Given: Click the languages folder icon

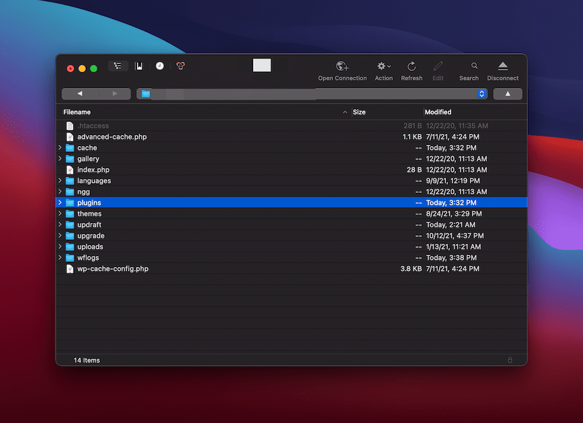Looking at the screenshot, I should click(69, 181).
